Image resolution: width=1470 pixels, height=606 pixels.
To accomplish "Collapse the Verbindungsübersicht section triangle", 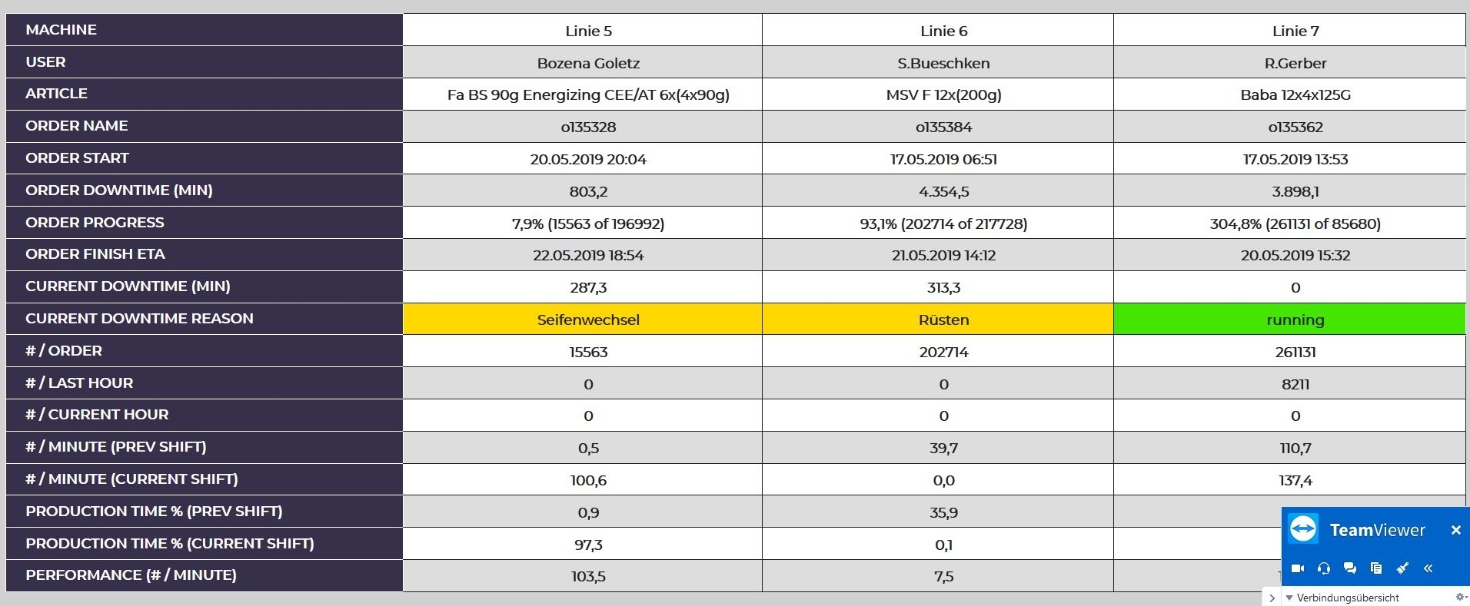I will pos(1289,598).
